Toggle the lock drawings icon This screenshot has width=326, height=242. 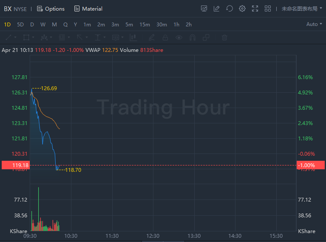click(x=165, y=37)
